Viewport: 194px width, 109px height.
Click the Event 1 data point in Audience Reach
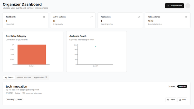tap(95, 46)
